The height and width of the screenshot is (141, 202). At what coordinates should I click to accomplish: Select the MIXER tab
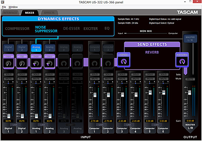[x=30, y=13]
